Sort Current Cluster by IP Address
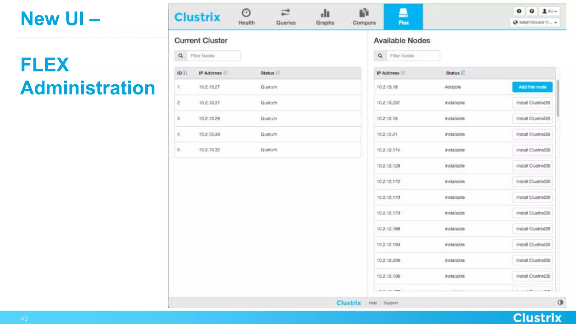This screenshot has height=324, width=576. coord(213,73)
